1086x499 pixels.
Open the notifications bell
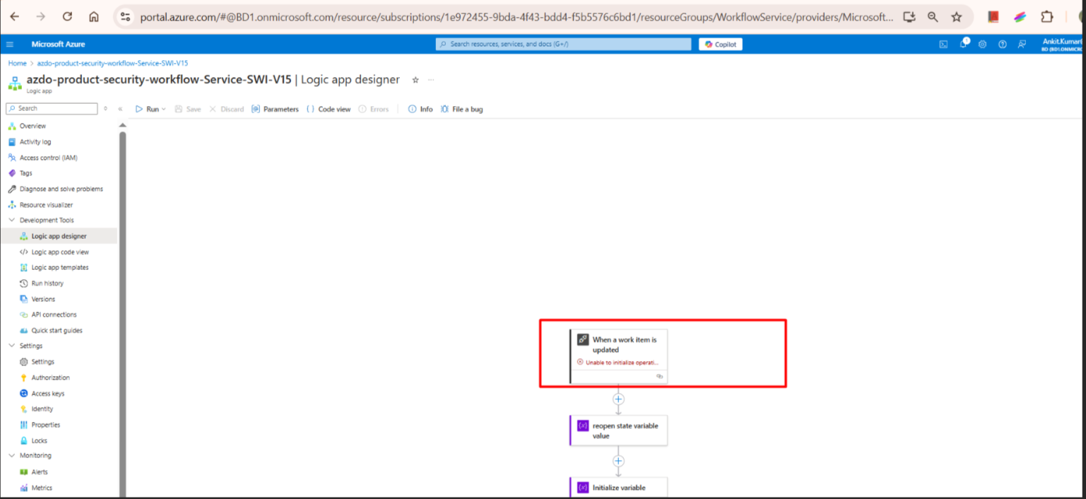(x=963, y=44)
